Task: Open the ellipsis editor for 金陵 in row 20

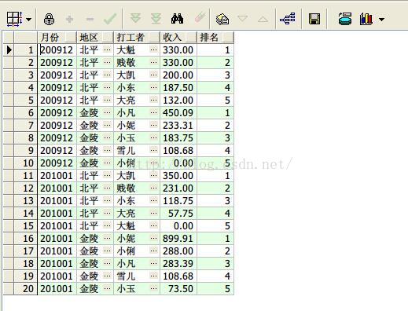Action: [107, 288]
